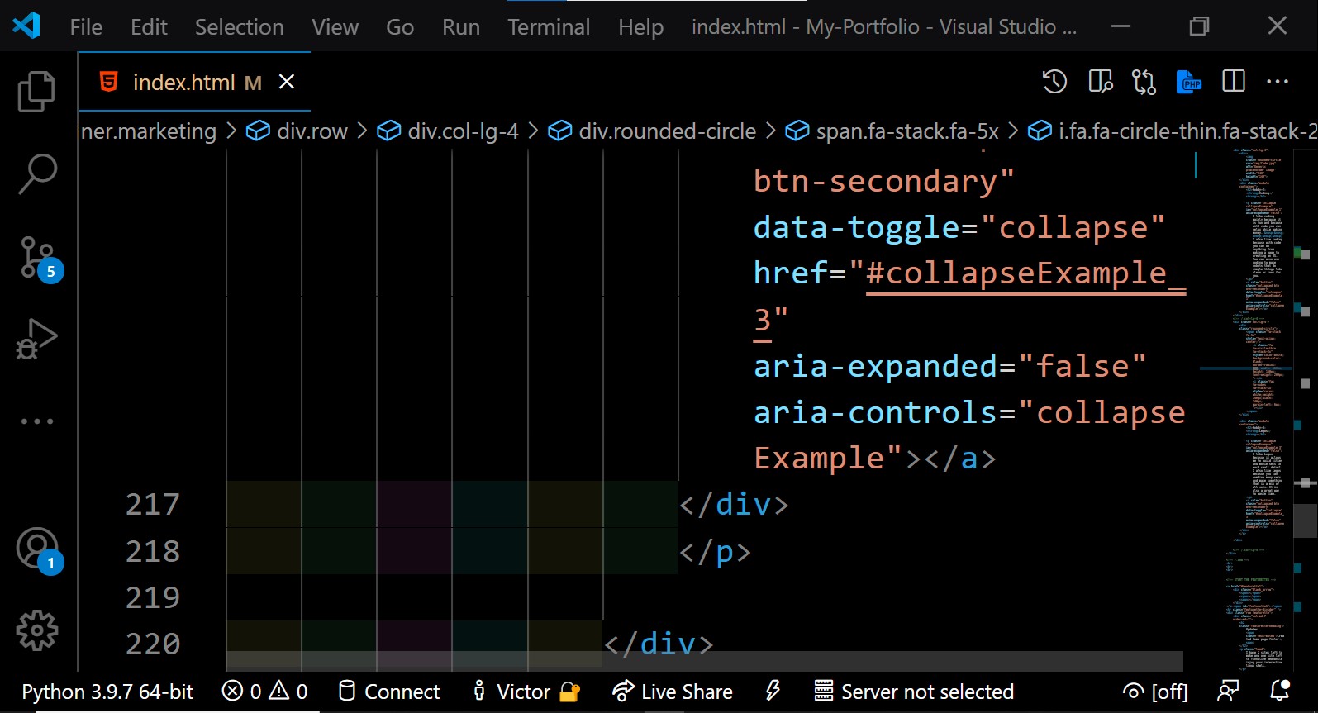Follow the #collapseExample_3 href link
This screenshot has height=713, width=1318.
pyautogui.click(x=1025, y=273)
